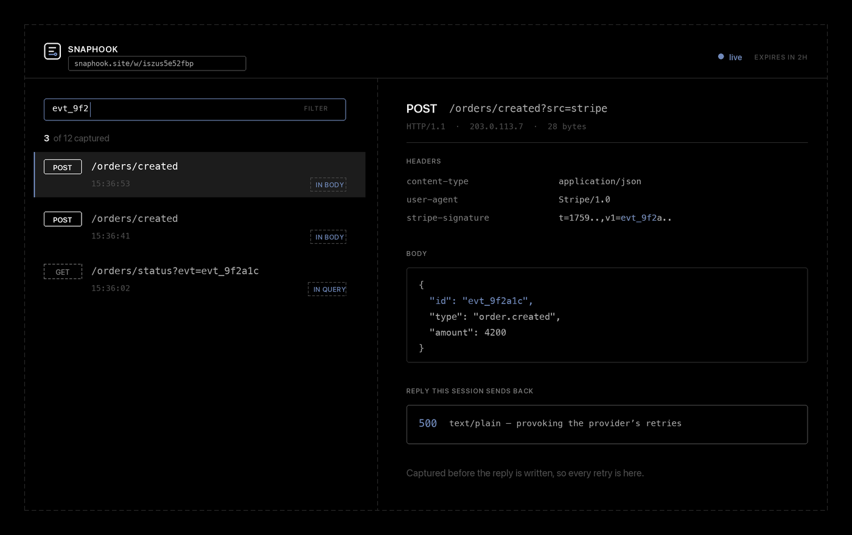Screen dimensions: 852x535
Task: Click the text/plain reply description
Action: pos(565,423)
